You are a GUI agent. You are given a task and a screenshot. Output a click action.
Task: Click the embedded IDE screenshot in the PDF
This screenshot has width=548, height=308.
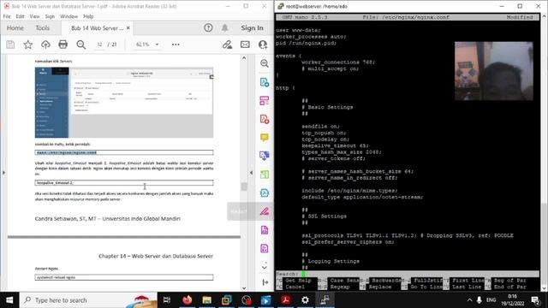point(124,103)
